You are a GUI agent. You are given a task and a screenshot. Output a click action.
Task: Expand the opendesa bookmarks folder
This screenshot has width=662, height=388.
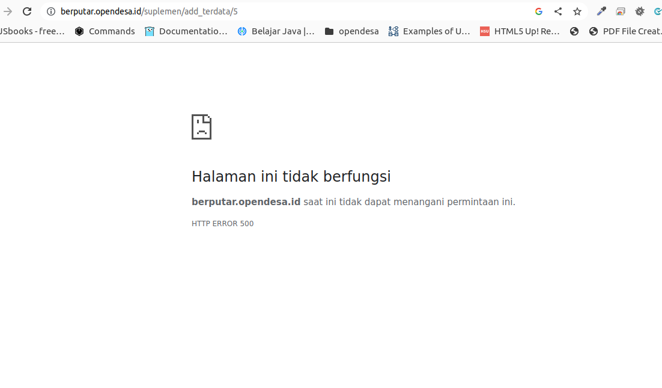pyautogui.click(x=351, y=31)
